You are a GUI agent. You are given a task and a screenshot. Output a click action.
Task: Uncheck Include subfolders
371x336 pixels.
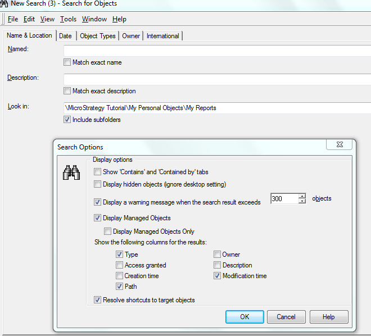pos(67,120)
